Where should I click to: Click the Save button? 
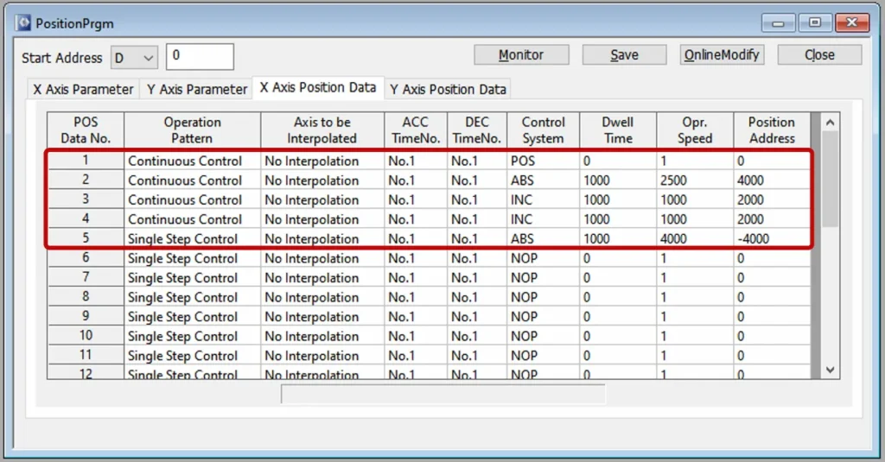tap(624, 54)
